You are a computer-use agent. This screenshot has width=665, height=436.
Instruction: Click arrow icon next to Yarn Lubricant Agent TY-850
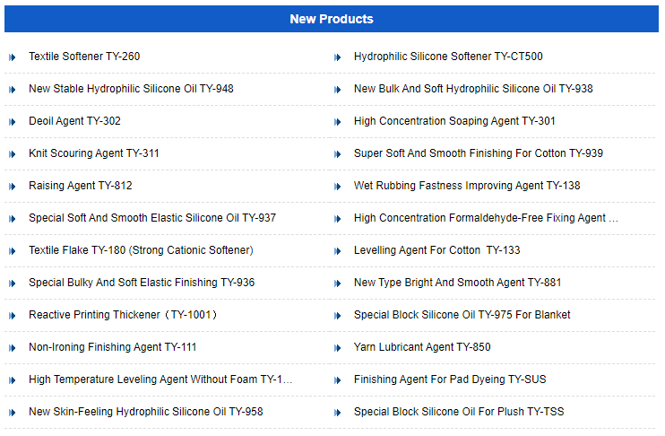(x=338, y=348)
